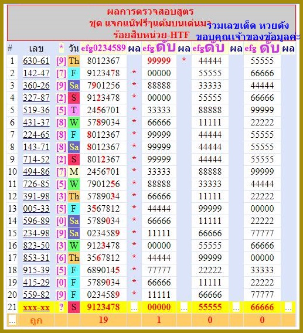Select the red S day cell in row 21
This screenshot has width=303, height=333.
click(x=74, y=307)
